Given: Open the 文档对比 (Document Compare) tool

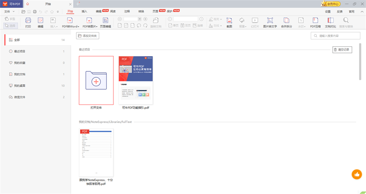Looking at the screenshot, I should tap(330, 22).
